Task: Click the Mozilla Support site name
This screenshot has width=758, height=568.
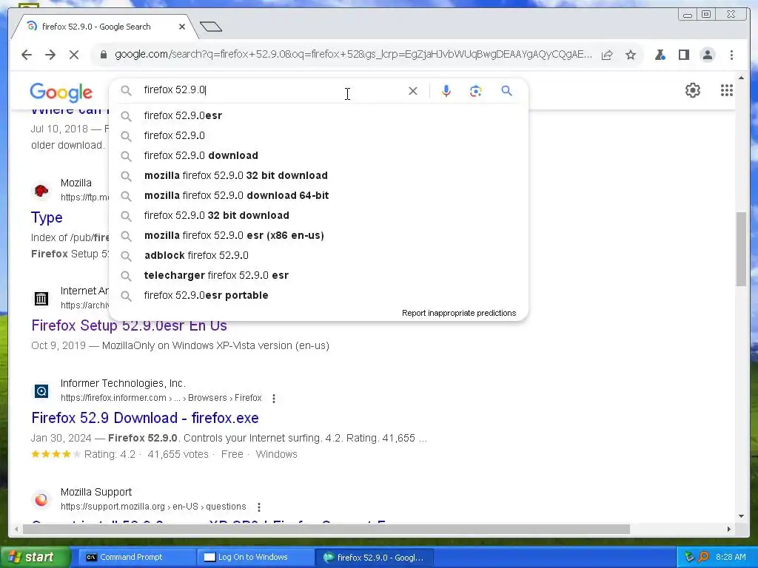Action: (95, 492)
